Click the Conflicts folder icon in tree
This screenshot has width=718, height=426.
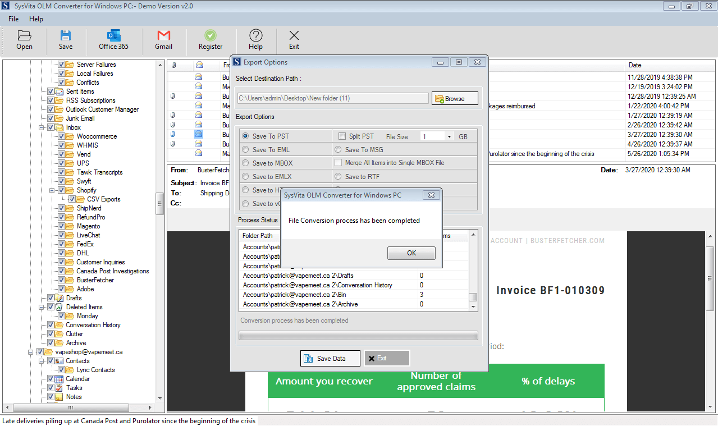[x=70, y=83]
